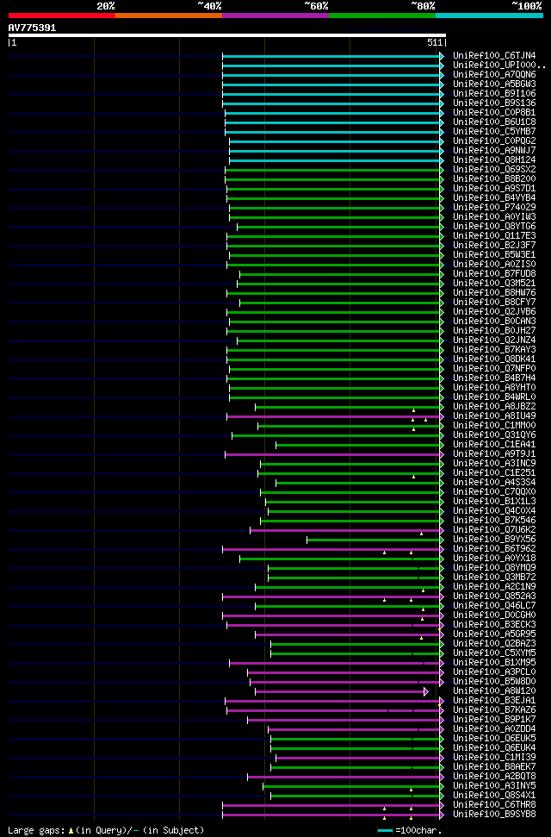Choose the UniRef100_C5XYM5 hit

494,654
